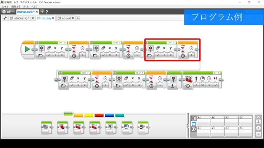Screen dimensions: 264x148
Task: Add a new program with plus tab
Action: 78,18
